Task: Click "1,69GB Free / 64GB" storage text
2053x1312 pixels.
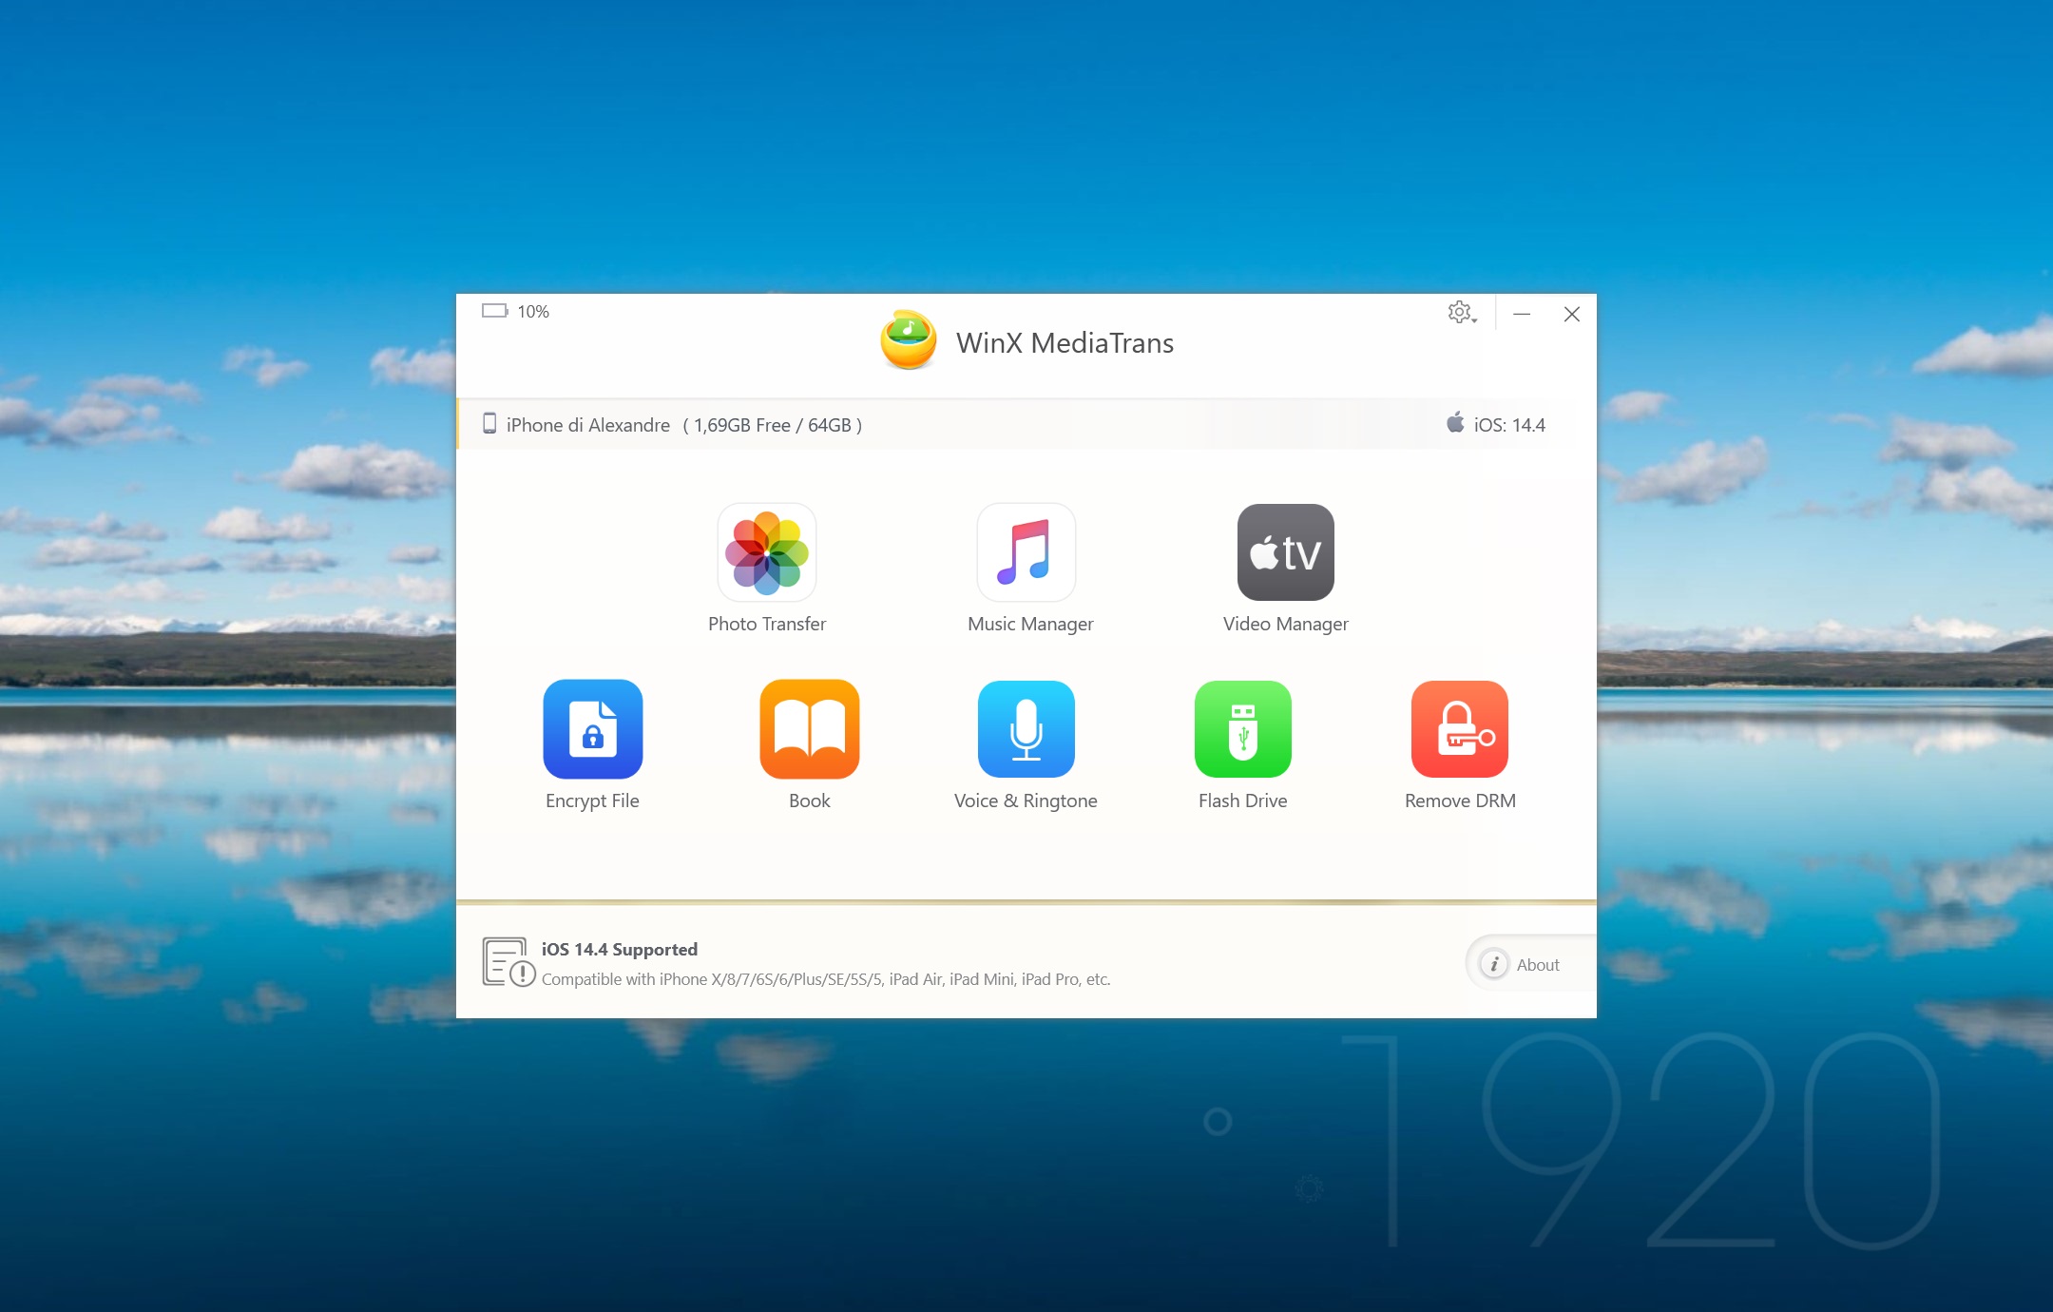Action: (x=773, y=425)
